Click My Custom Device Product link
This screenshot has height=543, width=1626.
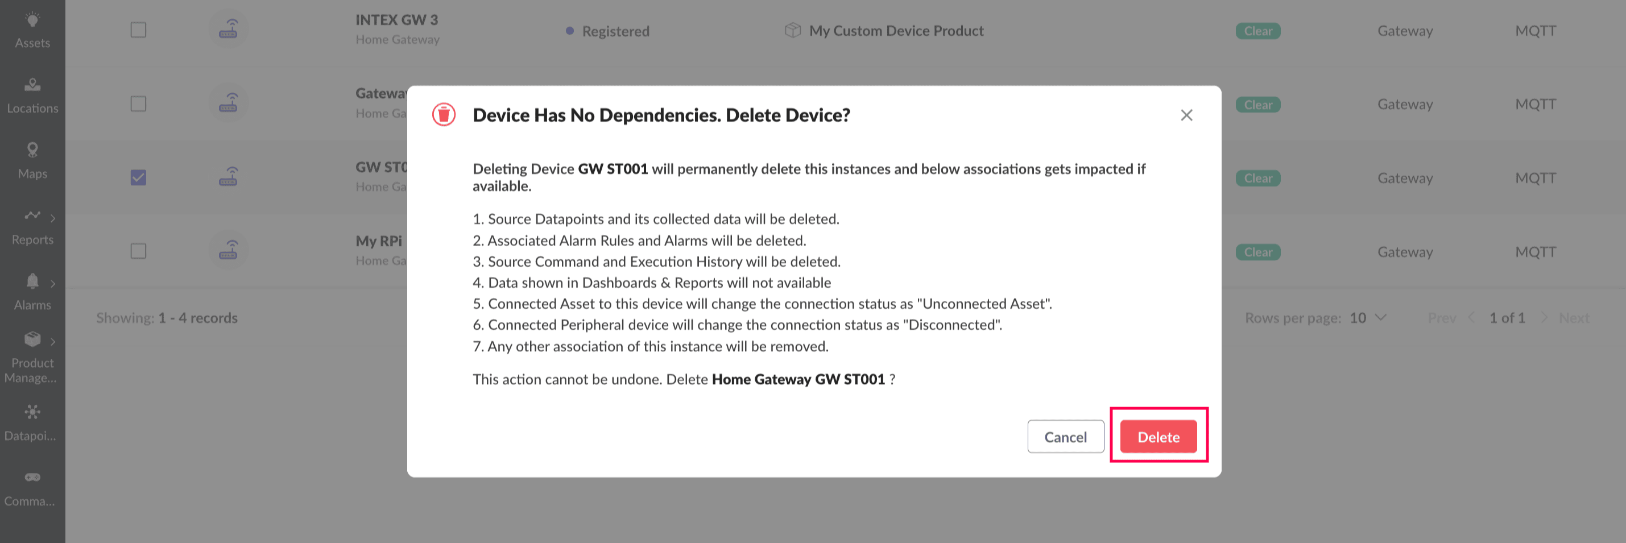coord(896,31)
